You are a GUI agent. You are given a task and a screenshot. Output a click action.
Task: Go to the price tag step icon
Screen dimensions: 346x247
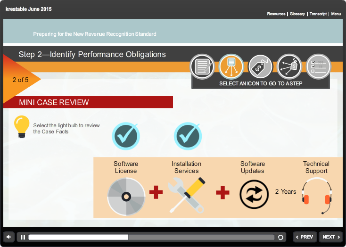(260, 66)
